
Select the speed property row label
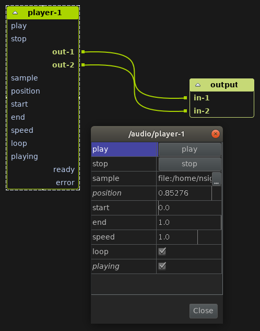click(x=124, y=237)
